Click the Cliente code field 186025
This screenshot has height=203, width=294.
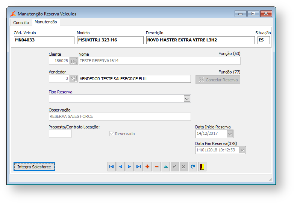59,61
